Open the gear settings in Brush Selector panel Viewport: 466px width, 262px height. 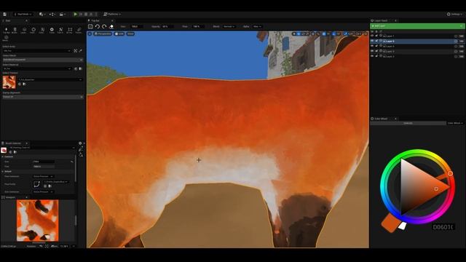point(80,143)
